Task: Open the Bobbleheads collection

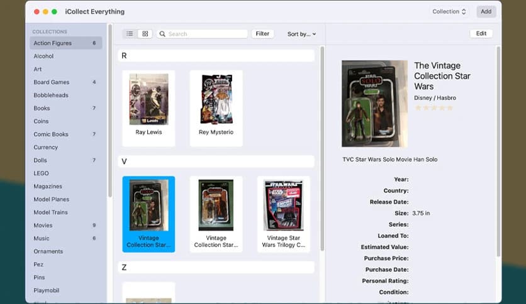Action: 65,95
